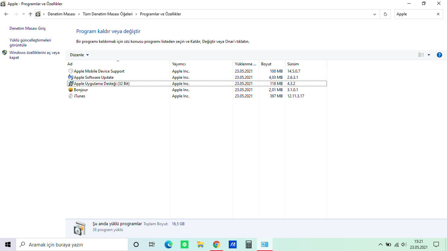Viewport: 447px width, 251px height.
Task: Click the version value 12.11.3.17
Action: 296,96
